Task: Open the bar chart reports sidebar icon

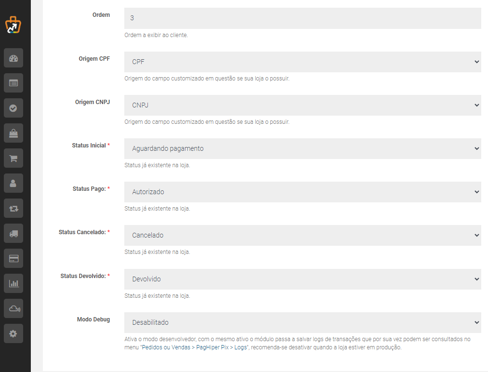Action: 13,283
